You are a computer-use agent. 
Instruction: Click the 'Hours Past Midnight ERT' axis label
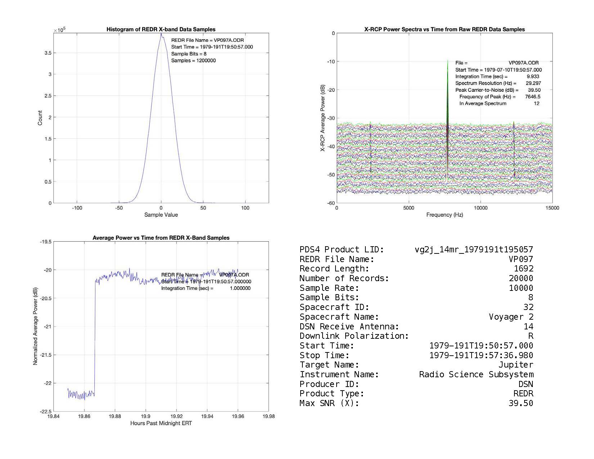161,423
